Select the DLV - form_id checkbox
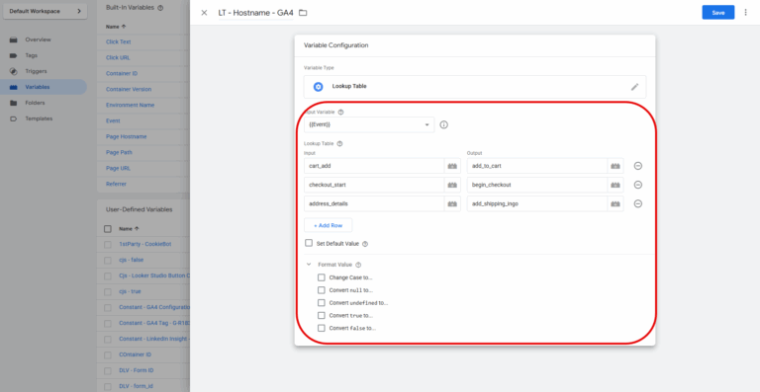The height and width of the screenshot is (392, 760). point(108,386)
